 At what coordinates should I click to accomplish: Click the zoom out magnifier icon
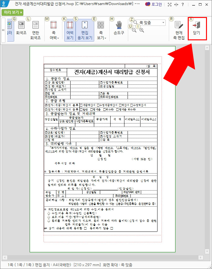(134, 30)
